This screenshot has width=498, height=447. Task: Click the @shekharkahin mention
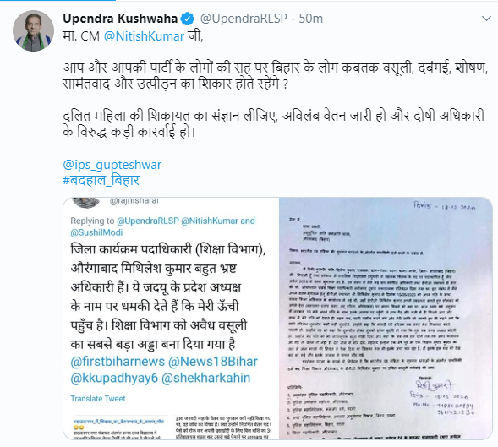[x=205, y=378]
